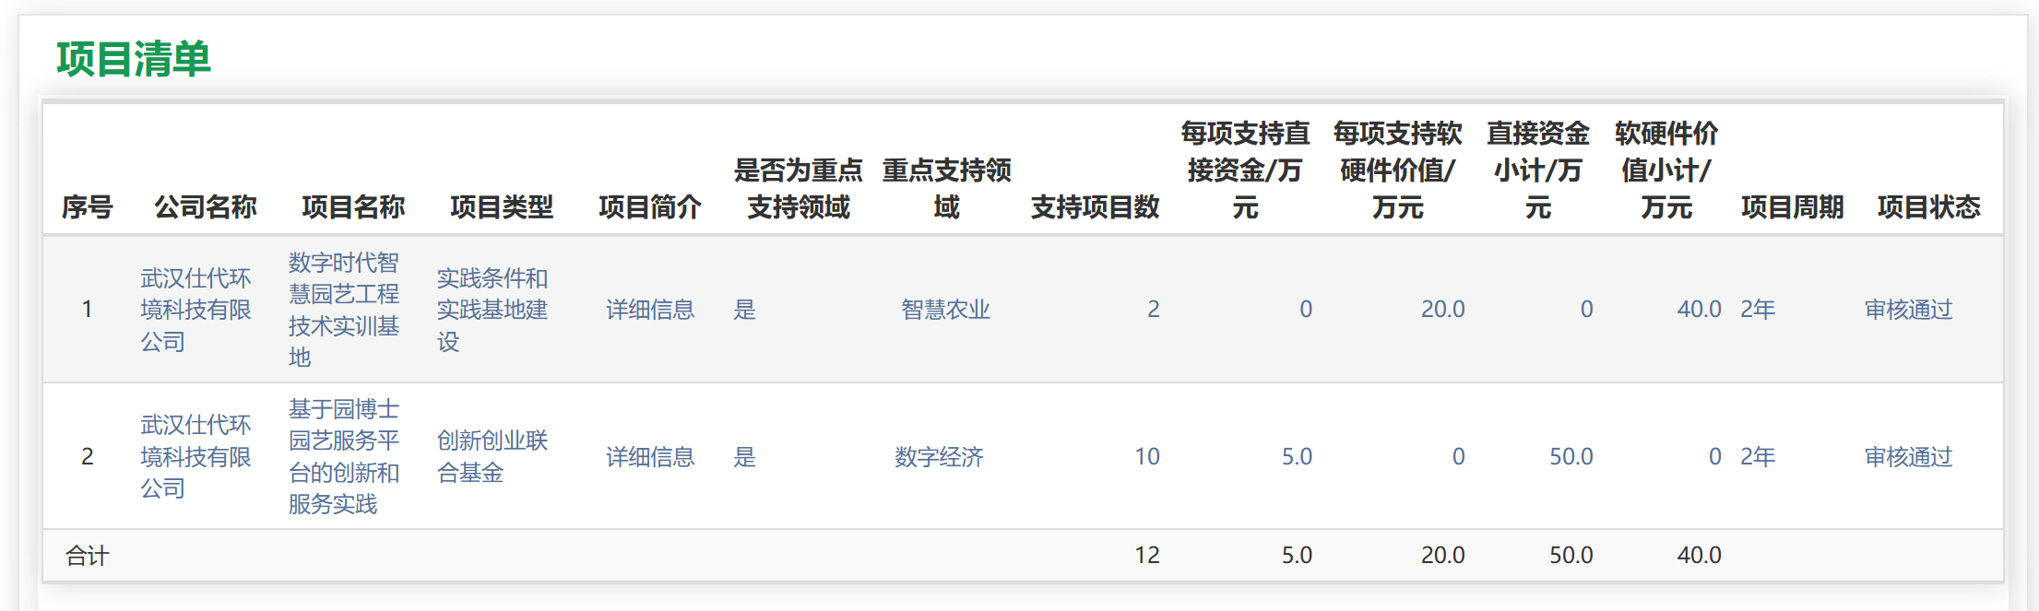The image size is (2039, 611).
Task: Click the 合计 totals row label
Action: 87,556
